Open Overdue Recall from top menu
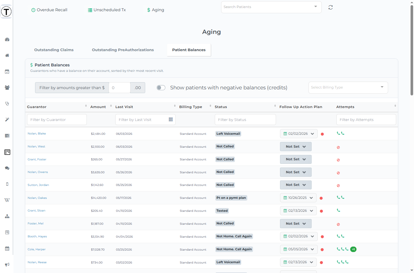 click(49, 10)
